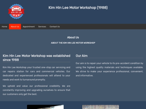Click the subtitle ABOUT THE KIM HIN LEE MOTOR WORKSHOP
Image resolution: width=146 pixels, height=109 pixels.
point(73,43)
